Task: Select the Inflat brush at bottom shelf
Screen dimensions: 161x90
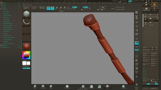Action: coord(51,87)
